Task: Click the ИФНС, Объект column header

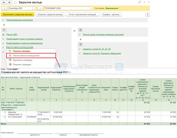Action: [x=16, y=89]
